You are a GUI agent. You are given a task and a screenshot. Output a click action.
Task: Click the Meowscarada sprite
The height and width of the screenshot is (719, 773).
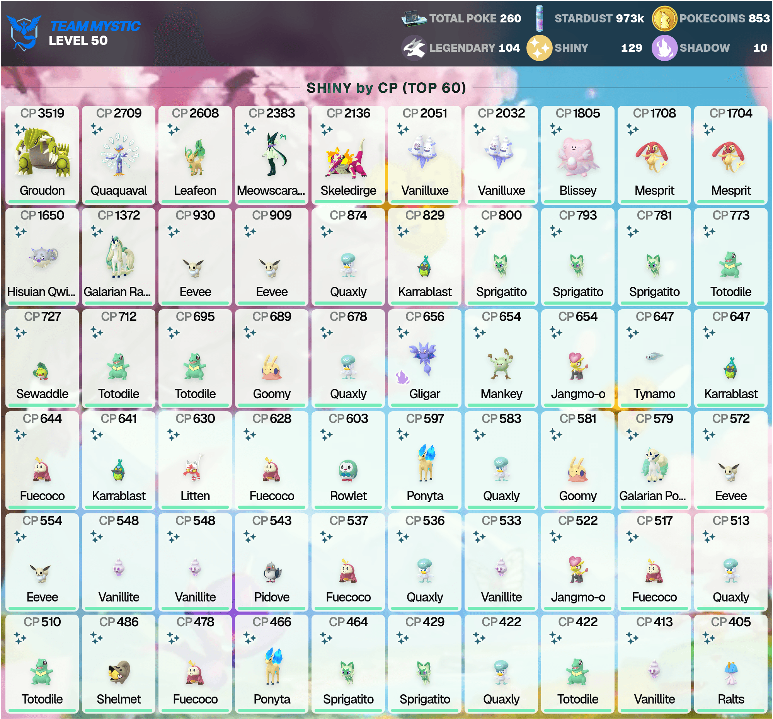click(x=276, y=154)
